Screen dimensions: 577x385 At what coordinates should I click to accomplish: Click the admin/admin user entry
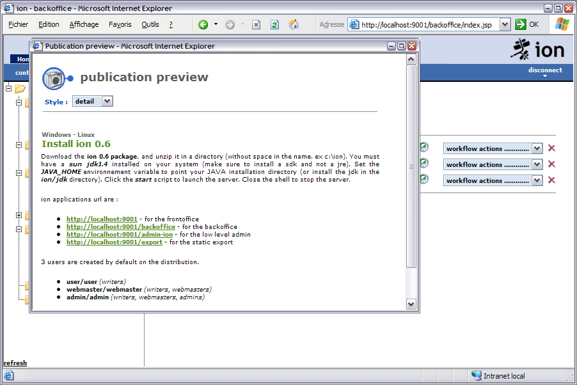[x=135, y=297]
